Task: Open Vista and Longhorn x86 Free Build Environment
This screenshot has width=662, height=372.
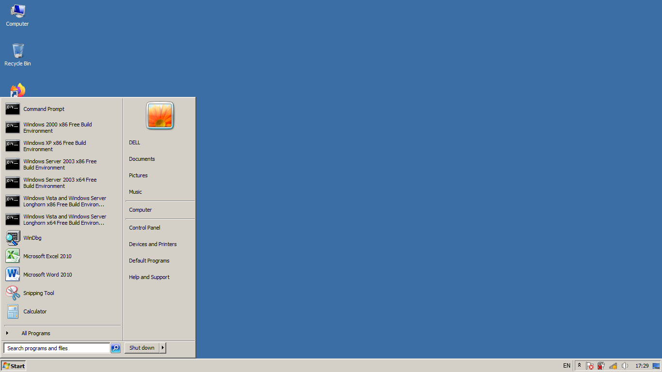Action: tap(63, 201)
